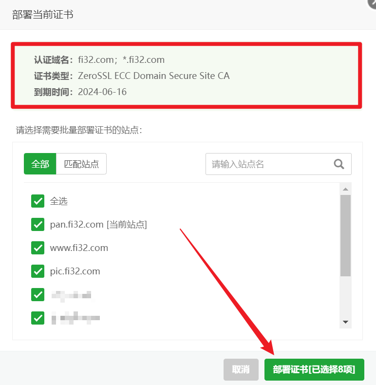Toggle checkbox of first blurred site entry
Image resolution: width=376 pixels, height=385 pixels.
point(38,295)
